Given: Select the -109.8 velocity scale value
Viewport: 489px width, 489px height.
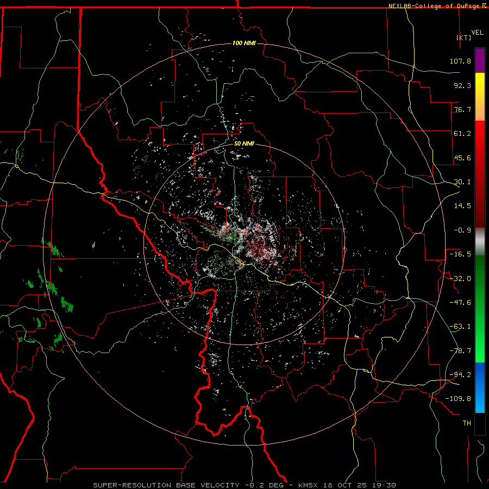Looking at the screenshot, I should 458,399.
